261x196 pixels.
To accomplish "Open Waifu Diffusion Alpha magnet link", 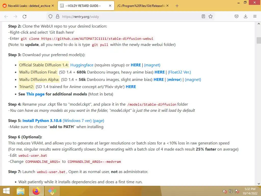I will (193, 80).
